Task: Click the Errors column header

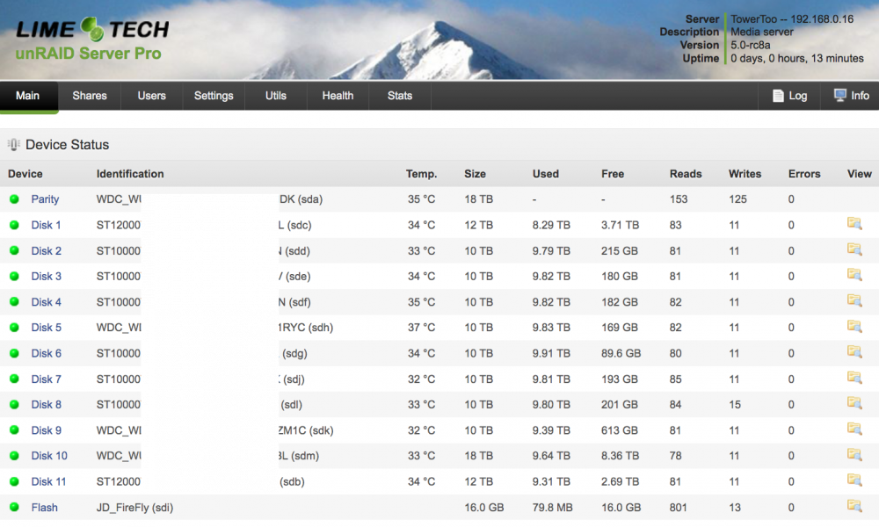Action: [x=804, y=174]
